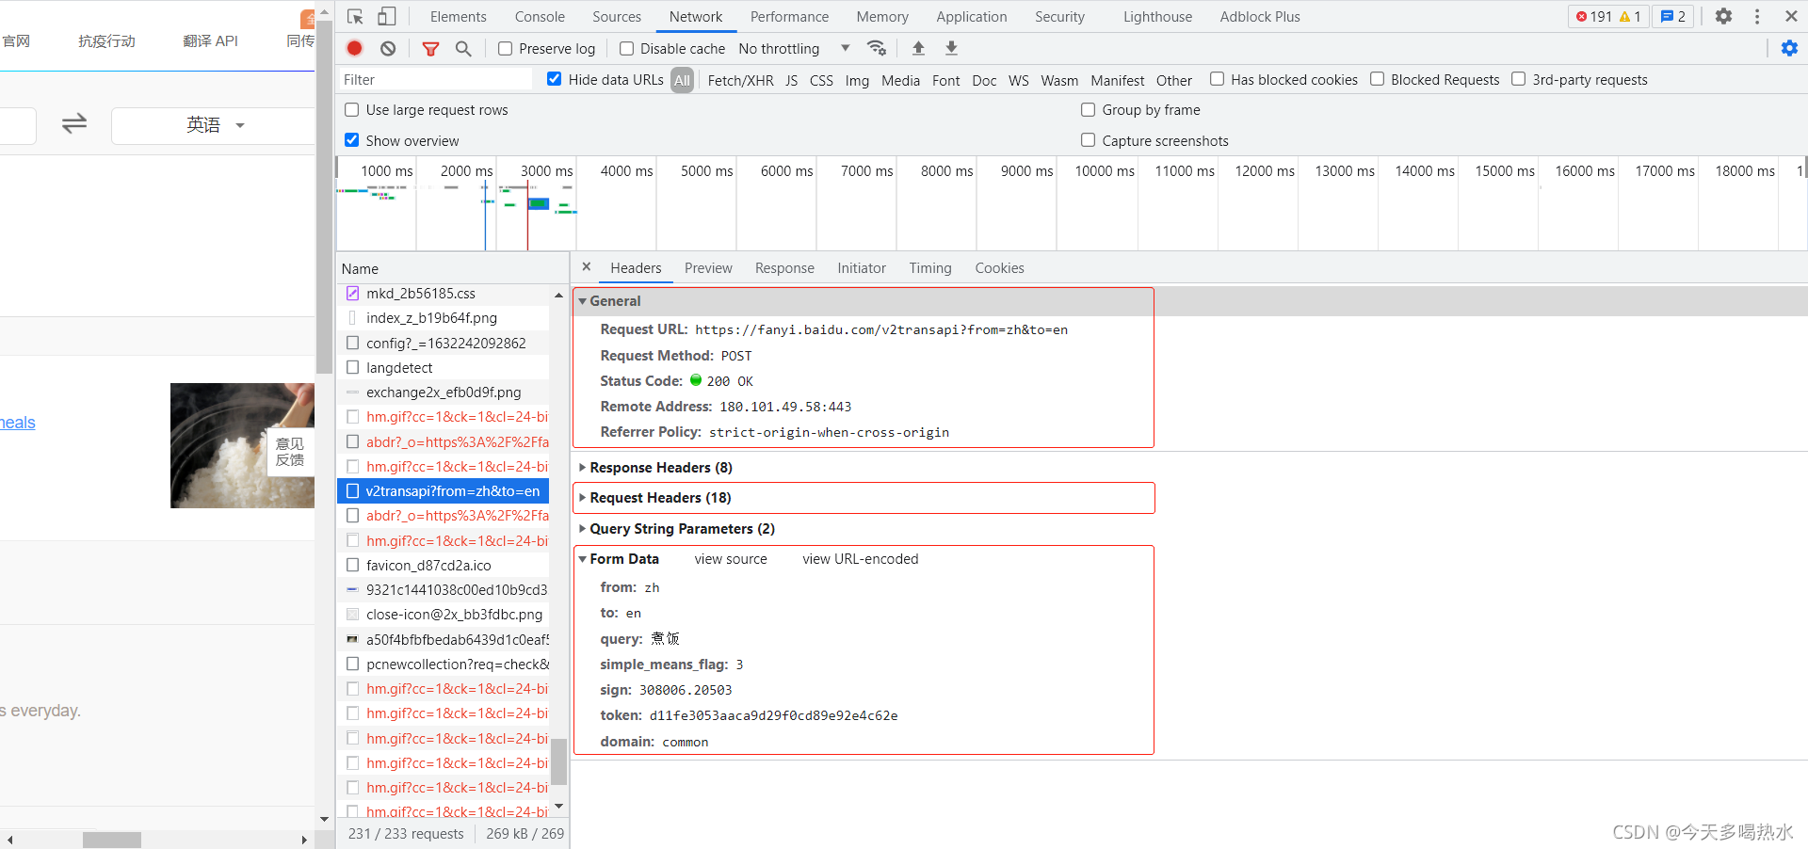Click the rice bowl image thumbnail
The height and width of the screenshot is (849, 1808).
click(x=242, y=445)
